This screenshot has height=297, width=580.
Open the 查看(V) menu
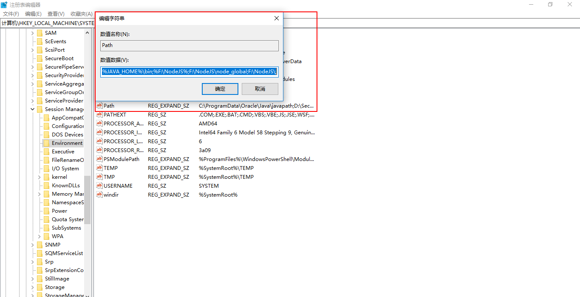(56, 14)
